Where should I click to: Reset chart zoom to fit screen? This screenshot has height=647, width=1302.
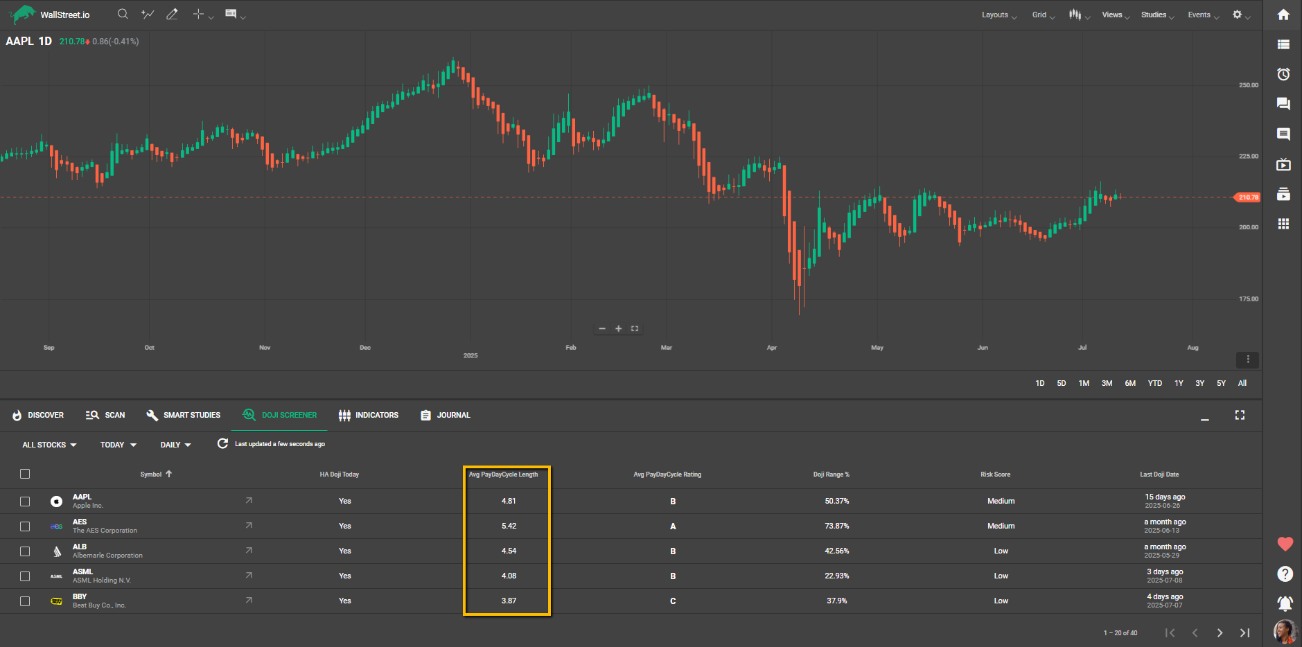tap(634, 328)
